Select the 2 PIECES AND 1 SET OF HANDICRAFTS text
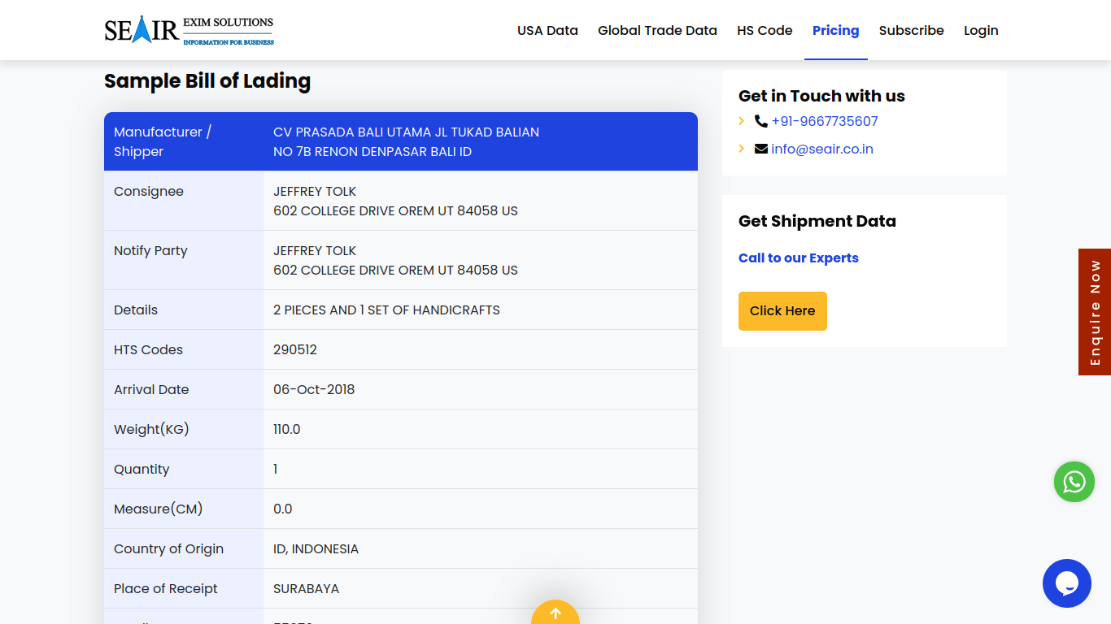 [386, 310]
